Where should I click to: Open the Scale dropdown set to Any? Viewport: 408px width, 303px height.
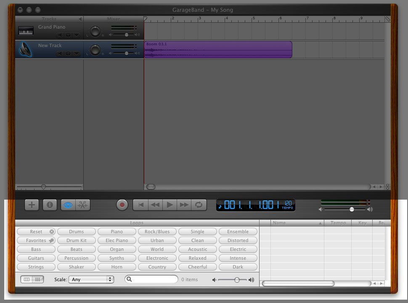point(91,279)
